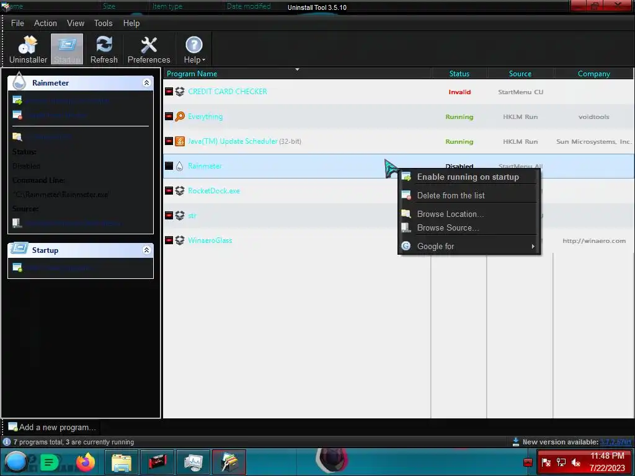Collapse the Rainmeter sidebar panel
Image resolution: width=635 pixels, height=476 pixels.
(x=146, y=82)
